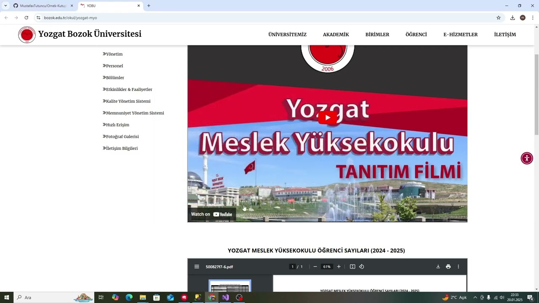
Task: Expand the Hızlı Erişim sidebar item
Action: pyautogui.click(x=116, y=125)
